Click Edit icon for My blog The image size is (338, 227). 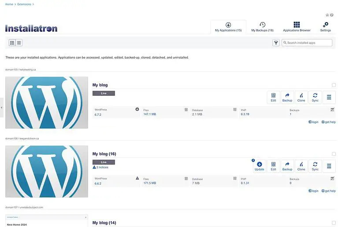[273, 97]
